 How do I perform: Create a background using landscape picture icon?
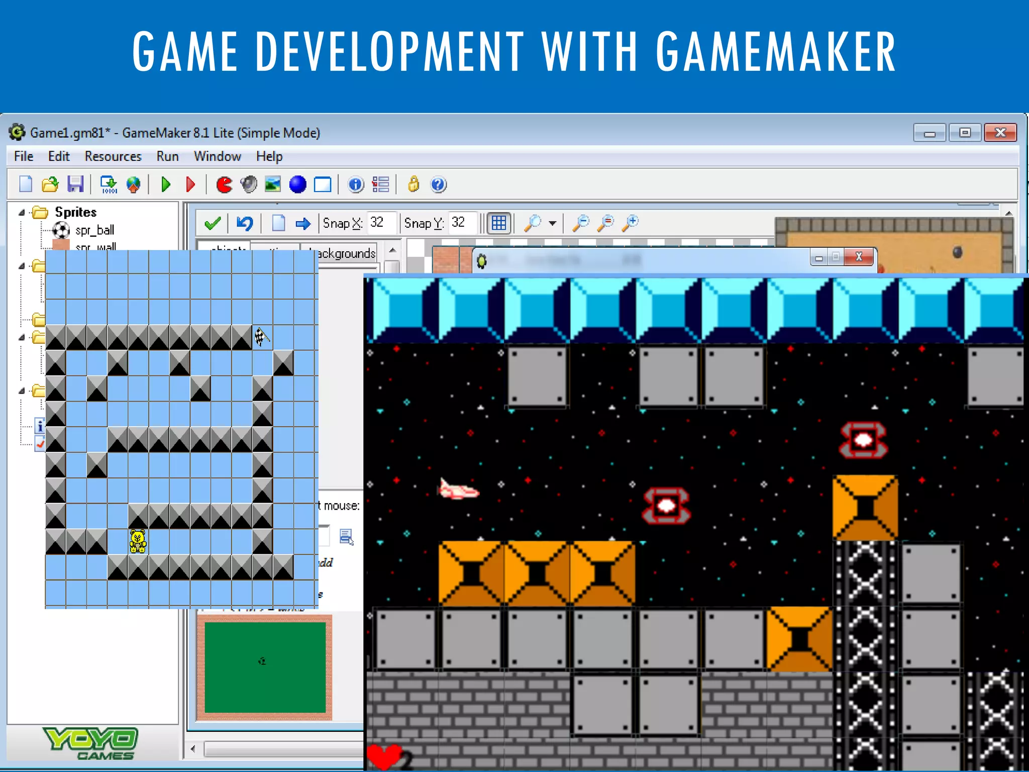[x=273, y=184]
